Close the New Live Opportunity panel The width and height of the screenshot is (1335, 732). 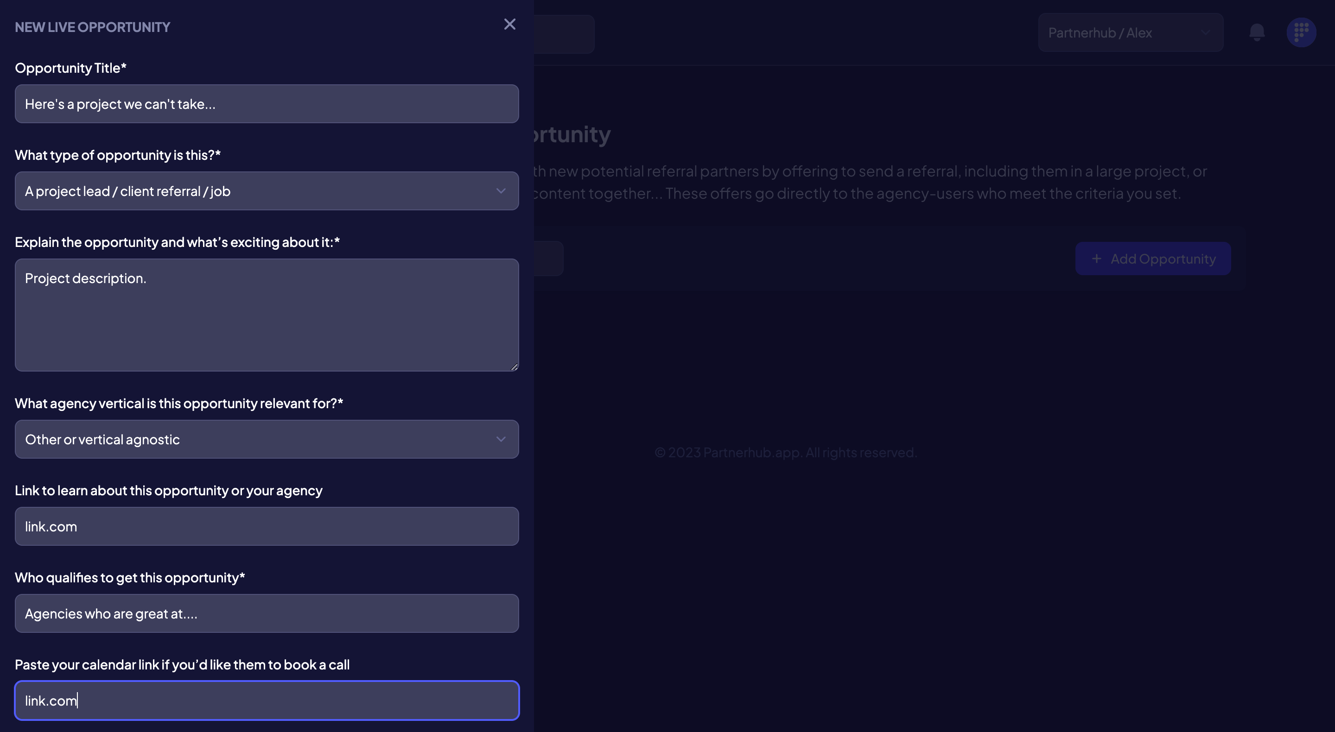click(x=509, y=25)
